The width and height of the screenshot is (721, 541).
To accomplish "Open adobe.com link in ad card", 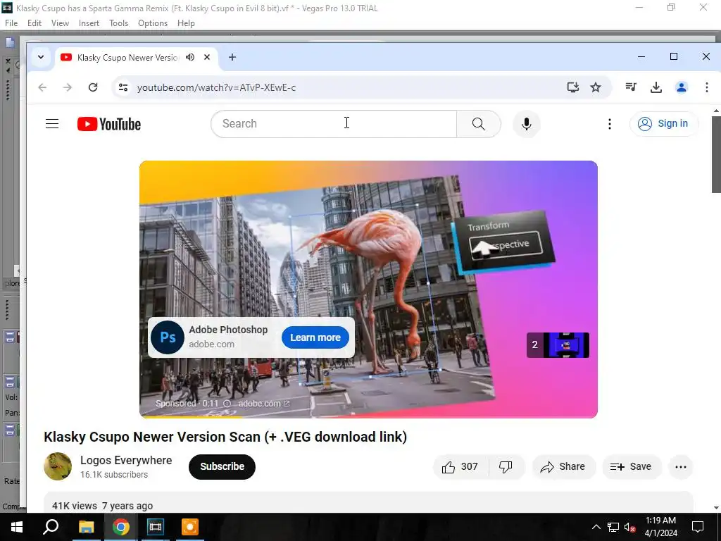I will pyautogui.click(x=211, y=344).
